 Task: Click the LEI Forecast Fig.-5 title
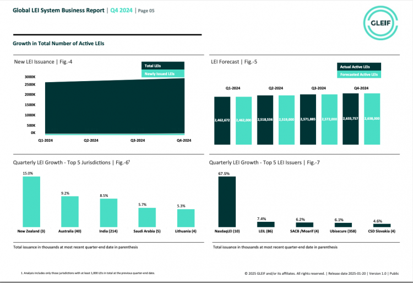(x=234, y=62)
